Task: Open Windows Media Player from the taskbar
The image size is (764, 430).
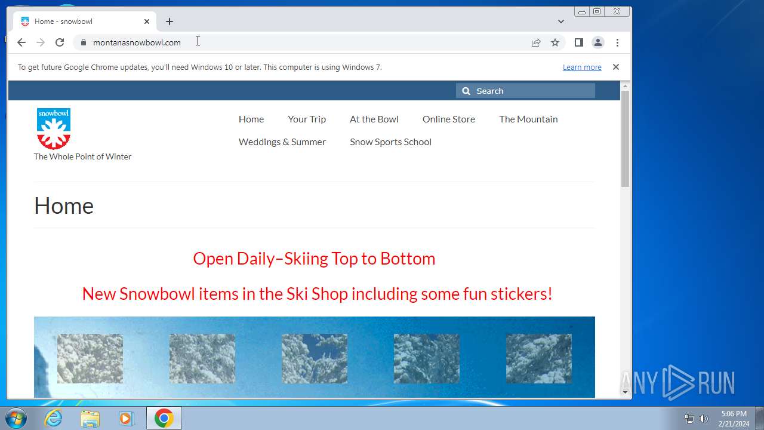Action: pyautogui.click(x=126, y=418)
